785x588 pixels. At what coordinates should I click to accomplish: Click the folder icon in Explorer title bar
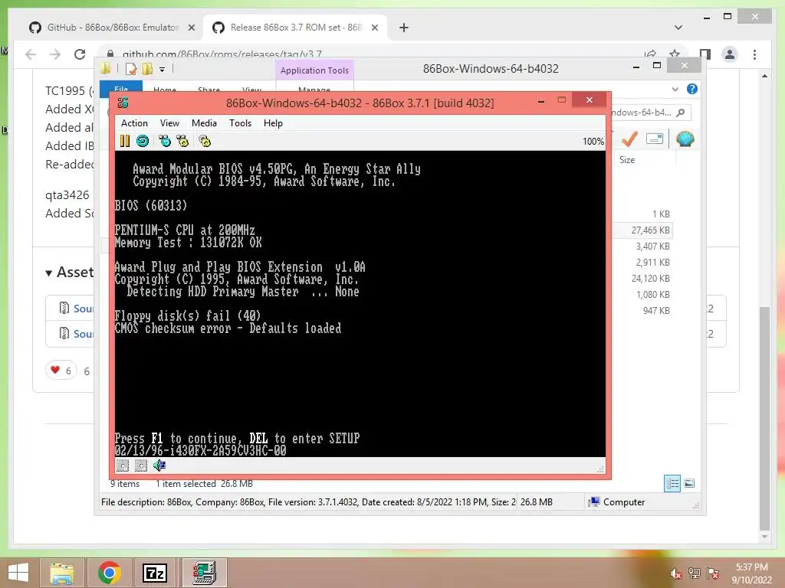[x=106, y=68]
